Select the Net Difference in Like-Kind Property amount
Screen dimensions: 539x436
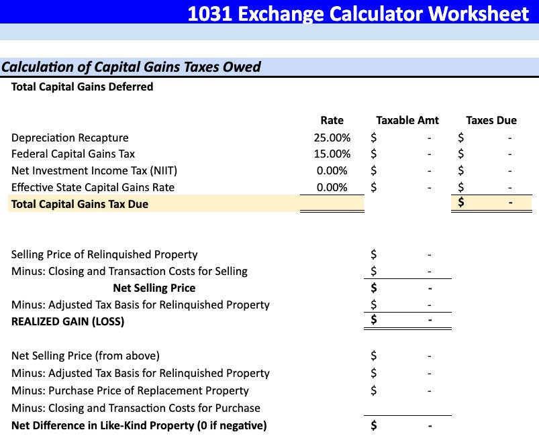(x=407, y=426)
